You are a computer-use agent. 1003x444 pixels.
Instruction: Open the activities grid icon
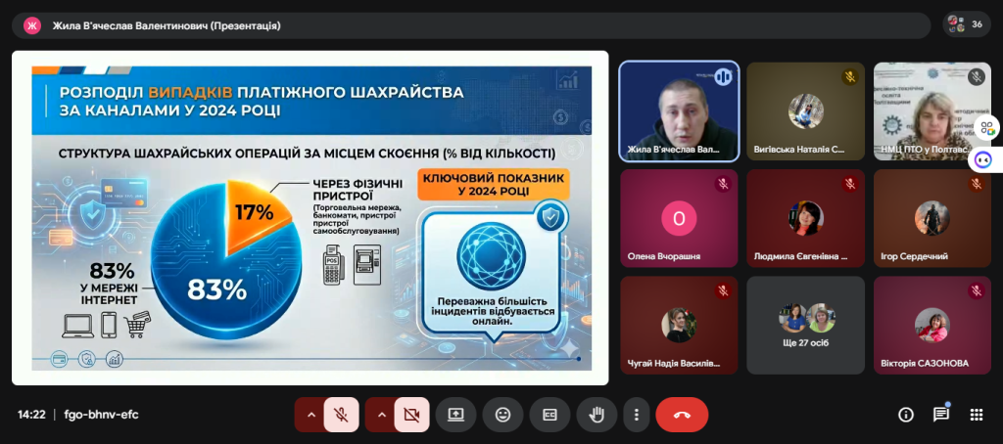pos(976,415)
